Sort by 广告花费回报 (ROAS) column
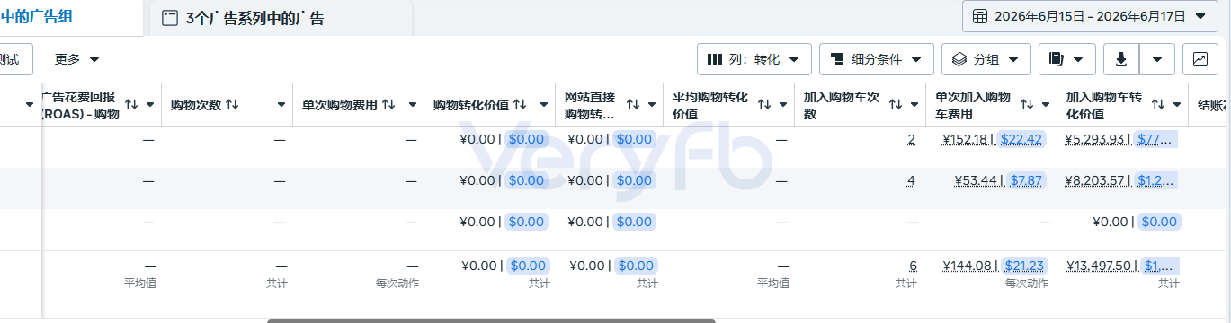 coord(131,105)
